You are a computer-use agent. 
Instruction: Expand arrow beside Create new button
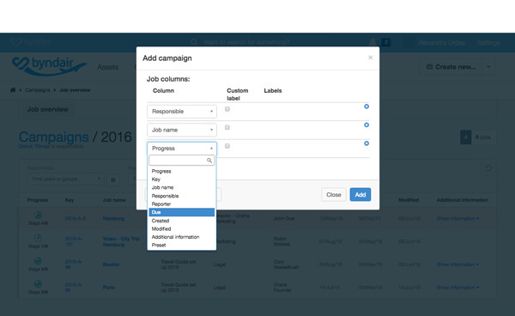point(488,67)
